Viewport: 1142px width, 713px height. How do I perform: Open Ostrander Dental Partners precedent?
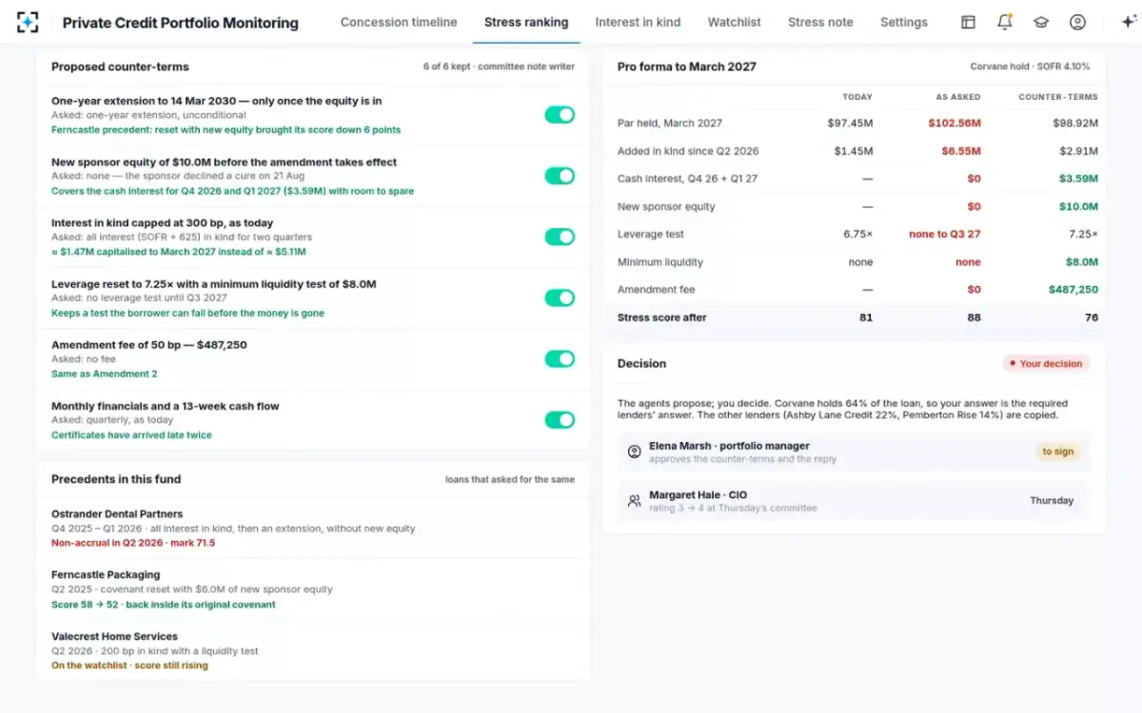coord(117,513)
